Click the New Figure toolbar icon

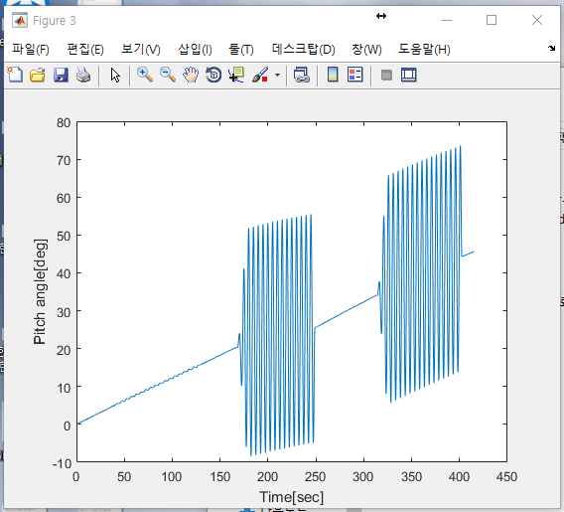pos(15,75)
